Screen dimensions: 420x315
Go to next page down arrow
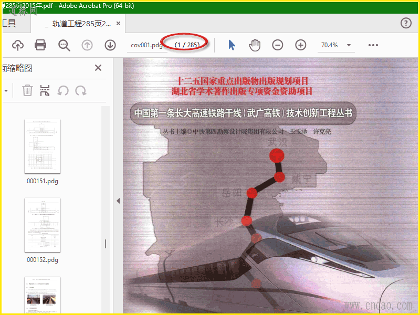tap(110, 45)
